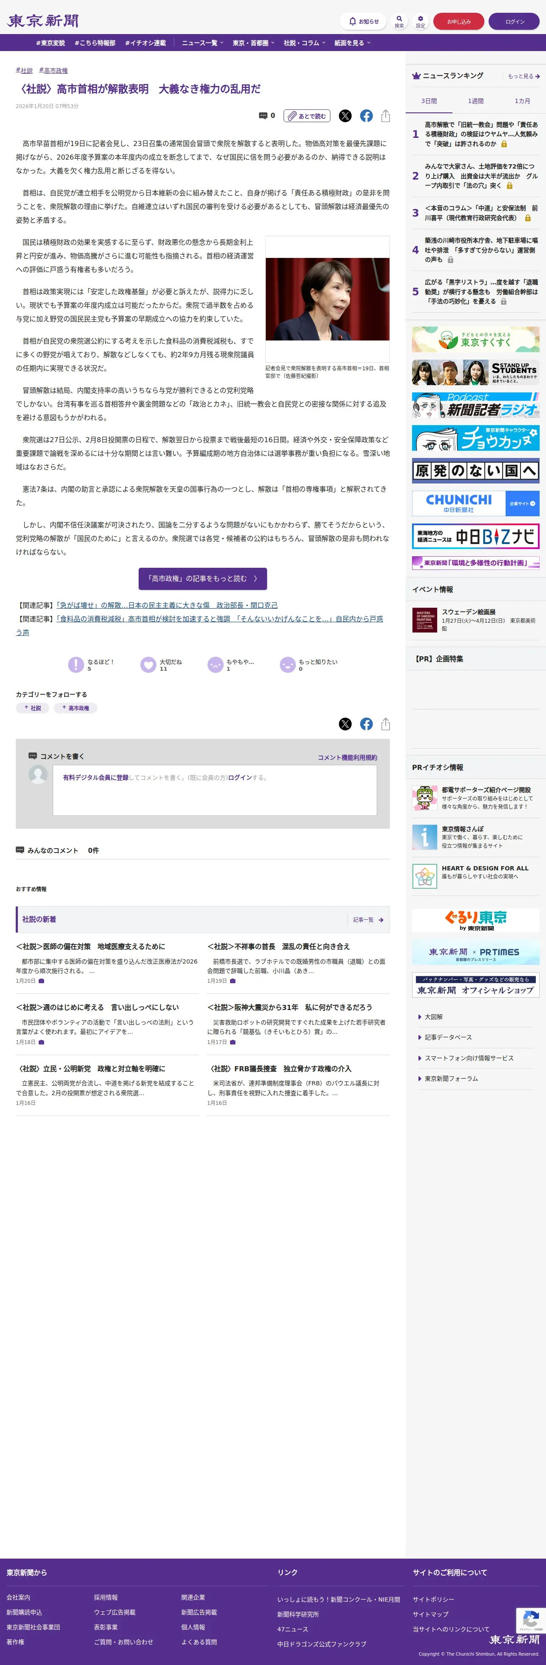Expand the 紙面を見る menu

tap(352, 43)
